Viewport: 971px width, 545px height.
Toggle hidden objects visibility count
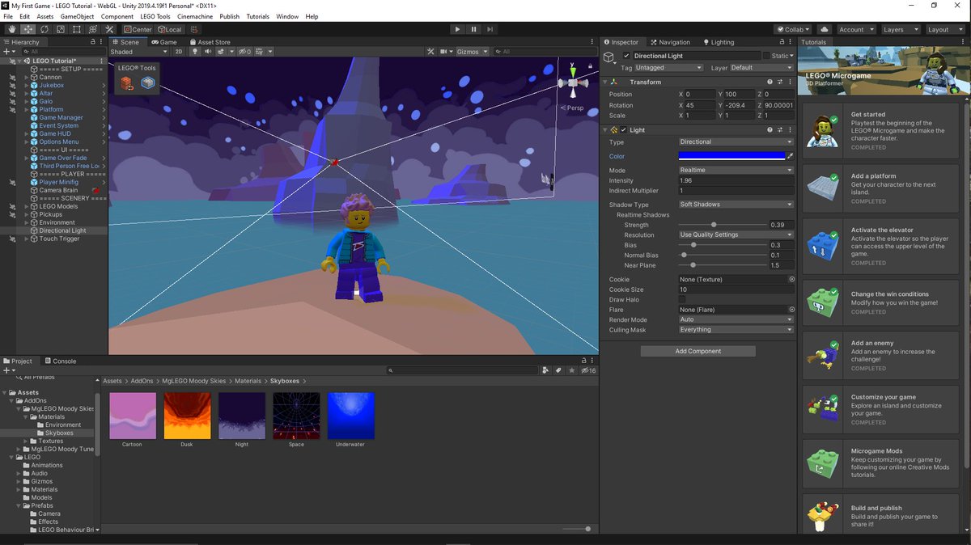(x=244, y=52)
